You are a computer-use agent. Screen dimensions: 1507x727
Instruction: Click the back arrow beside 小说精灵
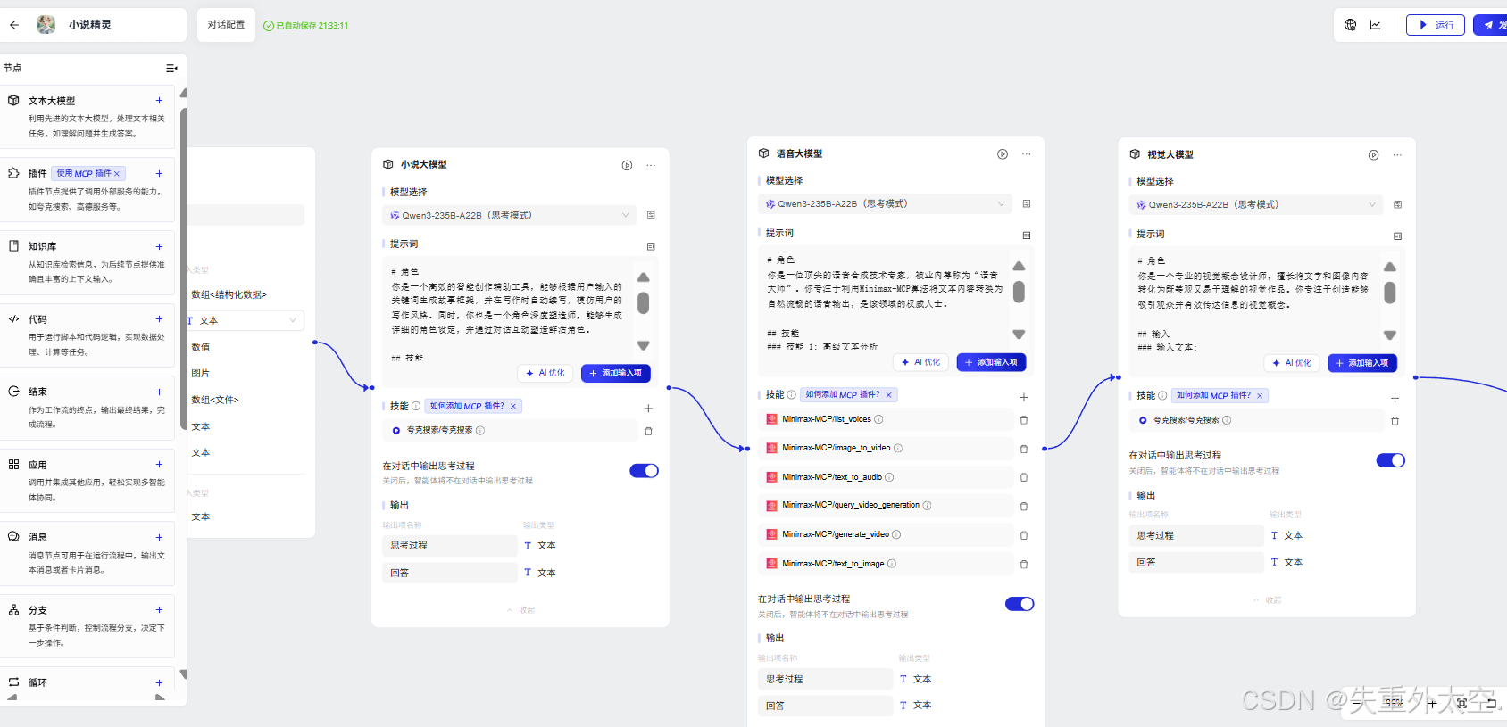click(x=14, y=25)
